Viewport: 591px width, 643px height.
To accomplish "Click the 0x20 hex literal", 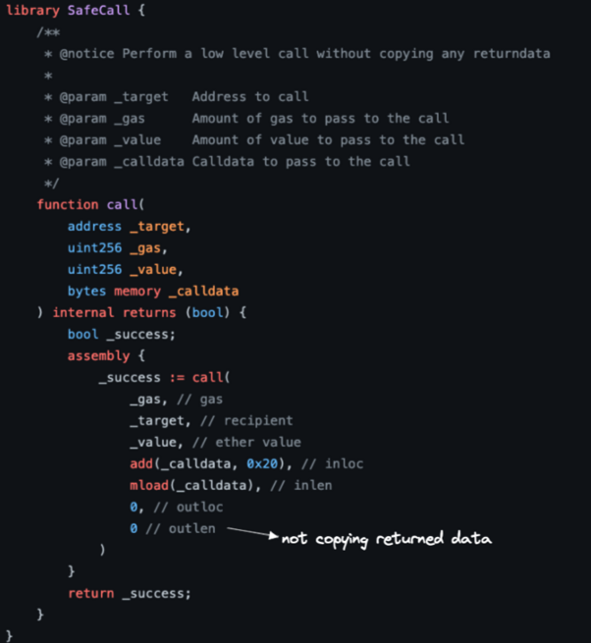I will [x=262, y=463].
